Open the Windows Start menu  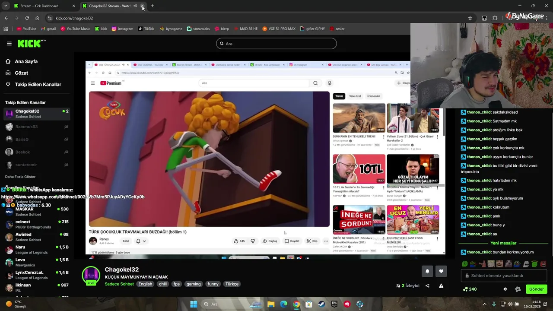tap(194, 304)
